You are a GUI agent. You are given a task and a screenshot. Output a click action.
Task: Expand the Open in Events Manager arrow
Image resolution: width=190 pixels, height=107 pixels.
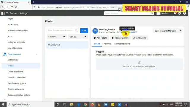[x=180, y=31]
